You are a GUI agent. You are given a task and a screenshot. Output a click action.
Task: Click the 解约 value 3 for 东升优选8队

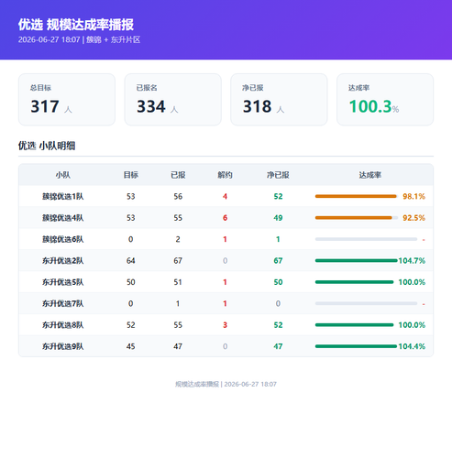pyautogui.click(x=225, y=325)
